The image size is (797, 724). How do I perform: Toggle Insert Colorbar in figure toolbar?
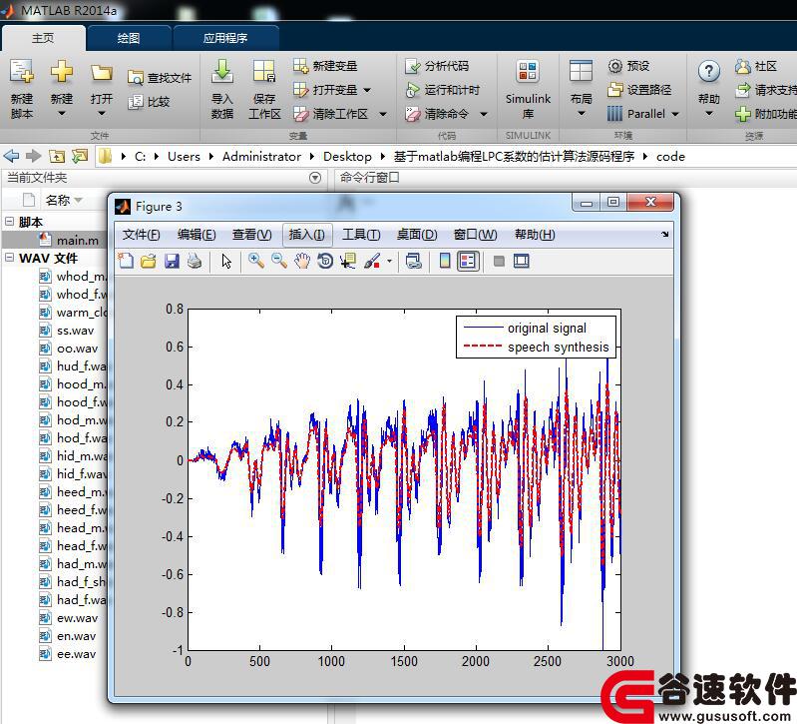(x=445, y=261)
